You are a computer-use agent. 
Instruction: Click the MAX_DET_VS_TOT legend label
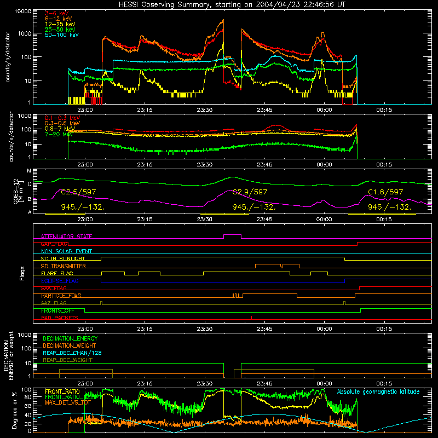67,402
